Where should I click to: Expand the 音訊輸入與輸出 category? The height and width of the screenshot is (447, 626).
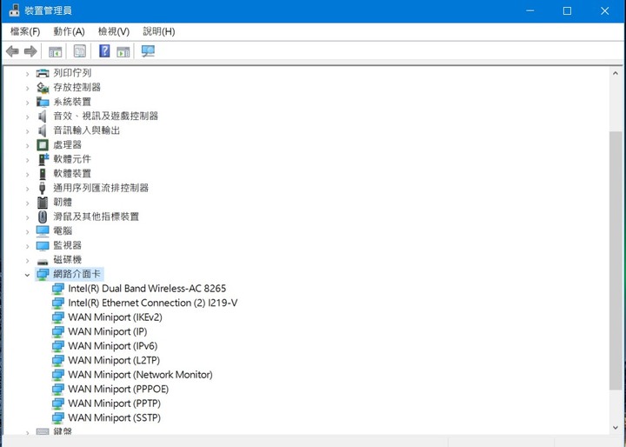pyautogui.click(x=27, y=131)
